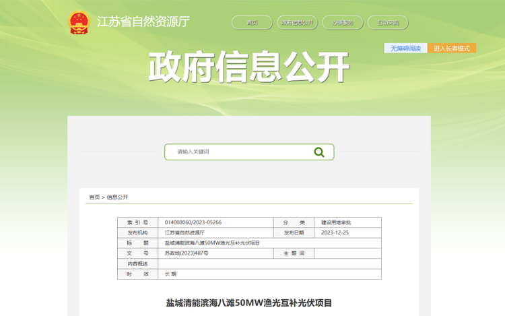Click the 江苏省自然资源厅 site title
The height and width of the screenshot is (316, 505).
143,22
